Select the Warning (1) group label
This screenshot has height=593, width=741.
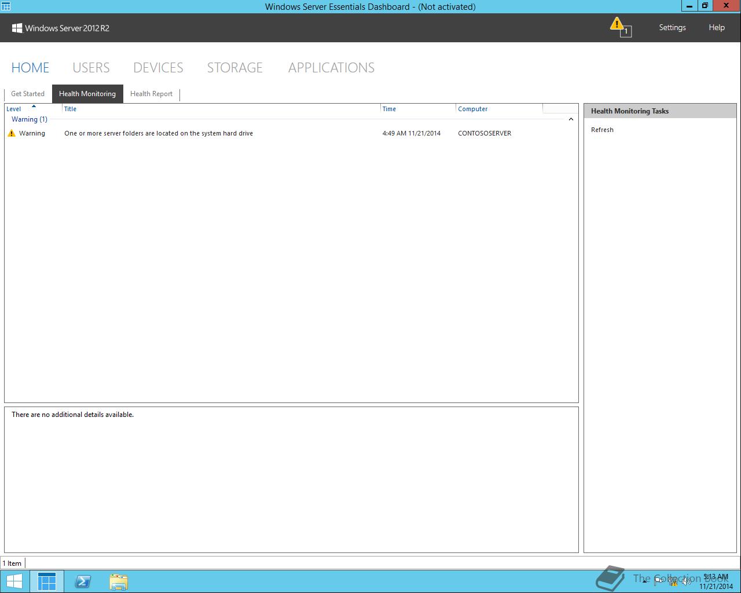pyautogui.click(x=30, y=119)
